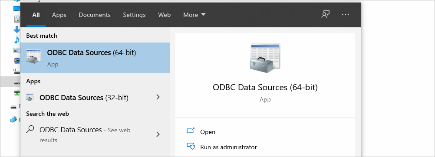Click Open in the preview pane

click(208, 132)
